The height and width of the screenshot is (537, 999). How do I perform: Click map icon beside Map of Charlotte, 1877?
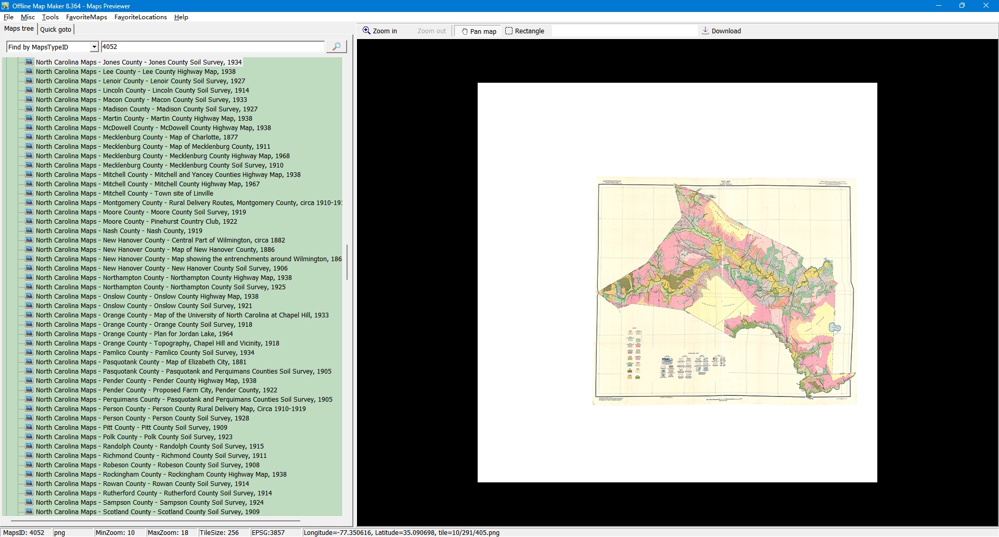click(x=30, y=137)
